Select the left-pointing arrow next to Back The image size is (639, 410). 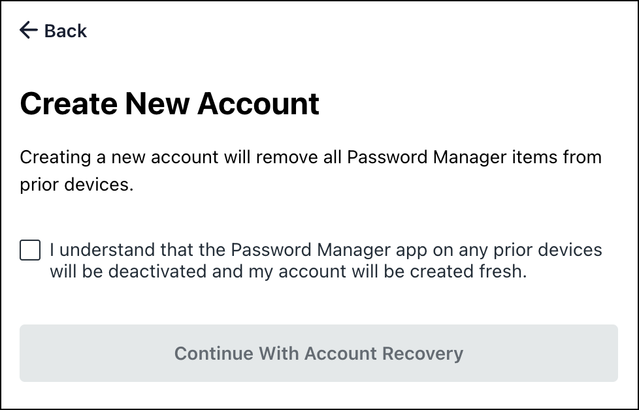[28, 30]
